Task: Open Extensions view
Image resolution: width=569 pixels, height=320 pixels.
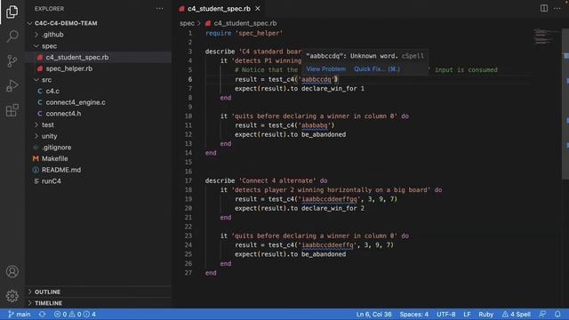Action: pyautogui.click(x=12, y=110)
